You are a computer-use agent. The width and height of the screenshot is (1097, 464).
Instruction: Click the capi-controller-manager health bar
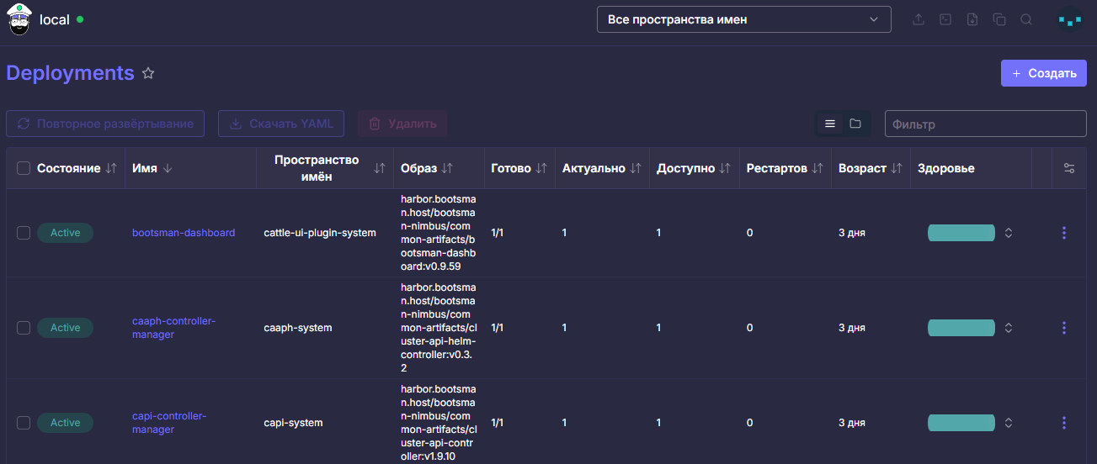coord(961,423)
